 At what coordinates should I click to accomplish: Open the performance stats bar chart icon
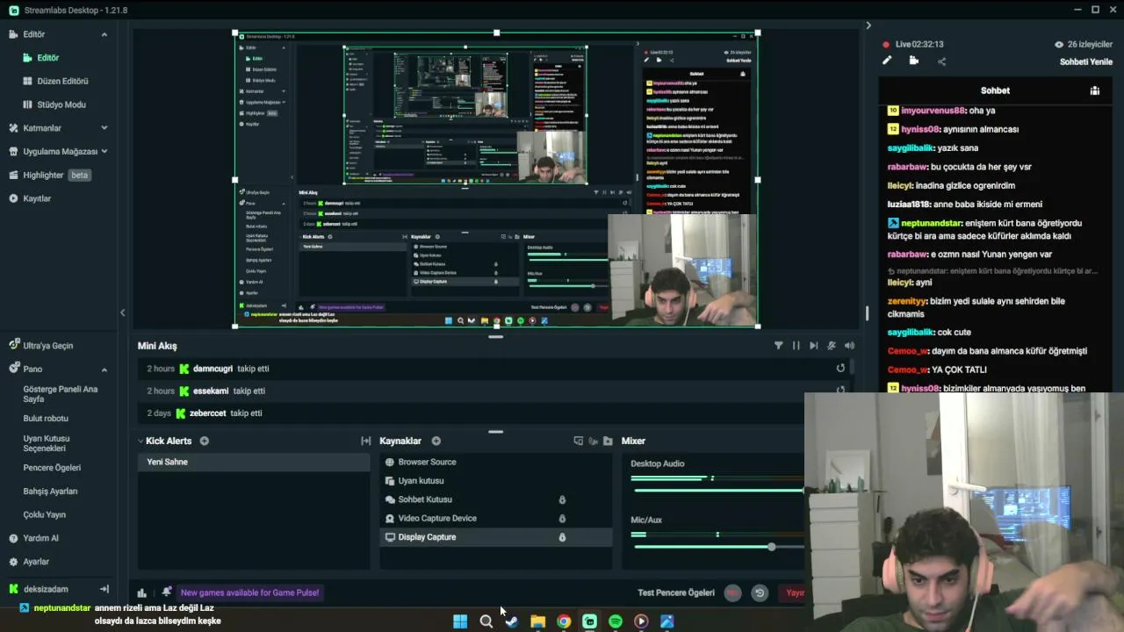pyautogui.click(x=142, y=592)
